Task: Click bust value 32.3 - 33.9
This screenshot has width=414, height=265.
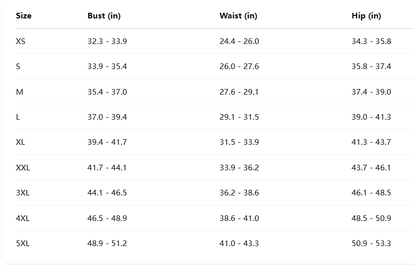Action: pyautogui.click(x=107, y=41)
